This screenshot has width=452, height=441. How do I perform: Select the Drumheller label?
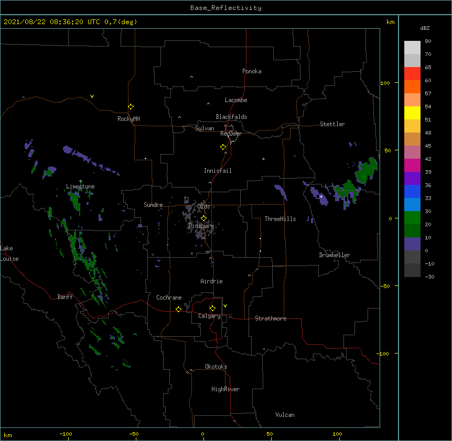[335, 255]
